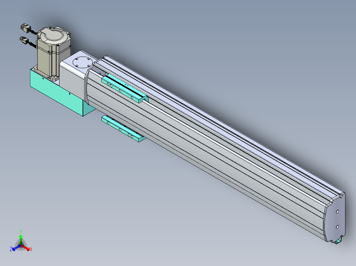
Task: Select the small teal clip beneath the end cap
Action: [338, 240]
